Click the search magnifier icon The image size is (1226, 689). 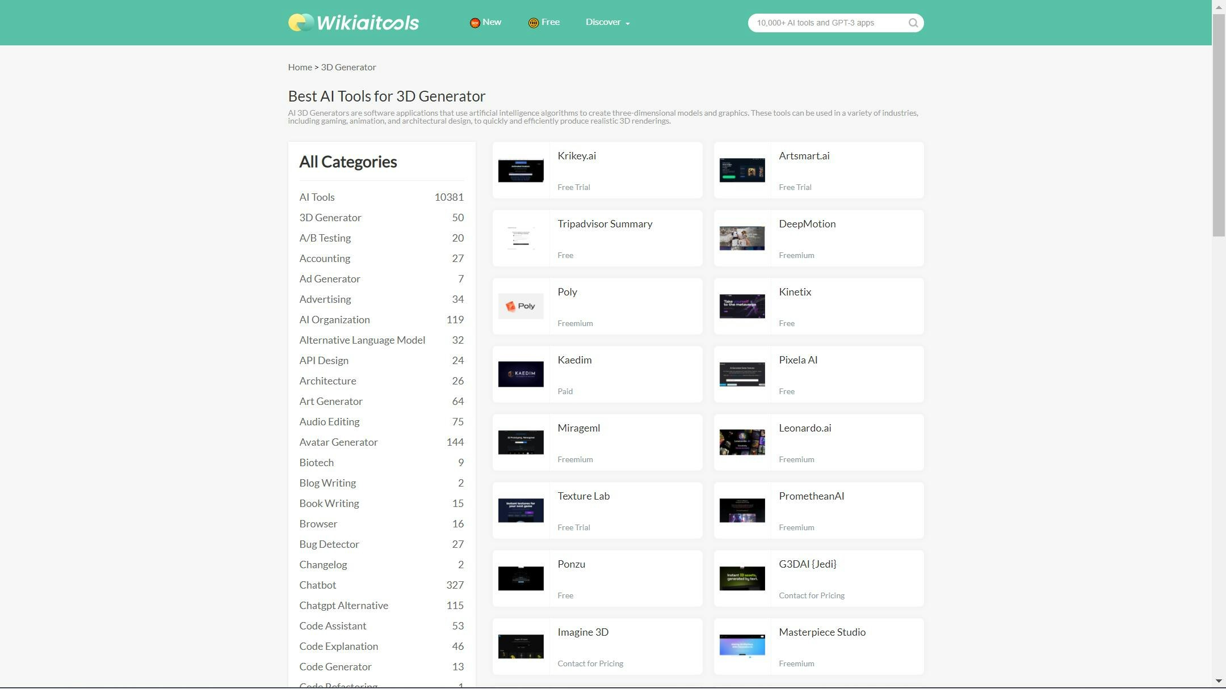913,23
